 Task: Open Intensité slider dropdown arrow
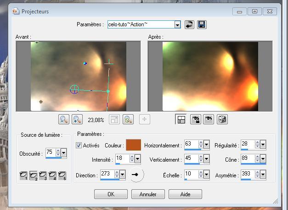point(137,158)
